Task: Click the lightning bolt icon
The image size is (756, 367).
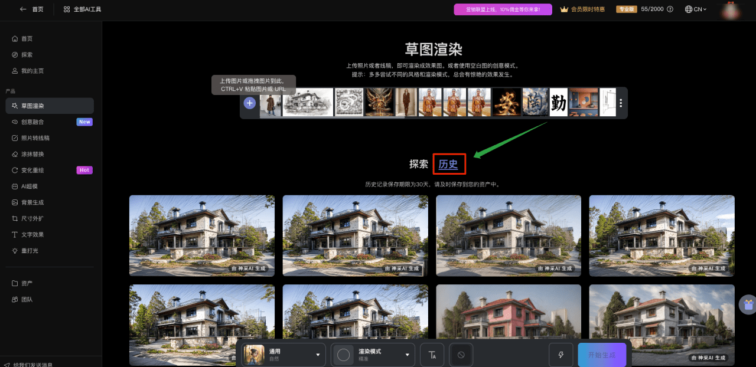Action: pos(561,355)
